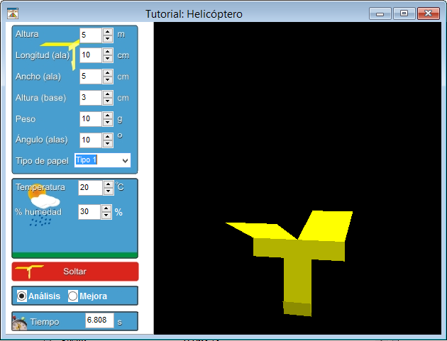The height and width of the screenshot is (341, 447).
Task: Click the Tiempo value field
Action: pos(99,320)
